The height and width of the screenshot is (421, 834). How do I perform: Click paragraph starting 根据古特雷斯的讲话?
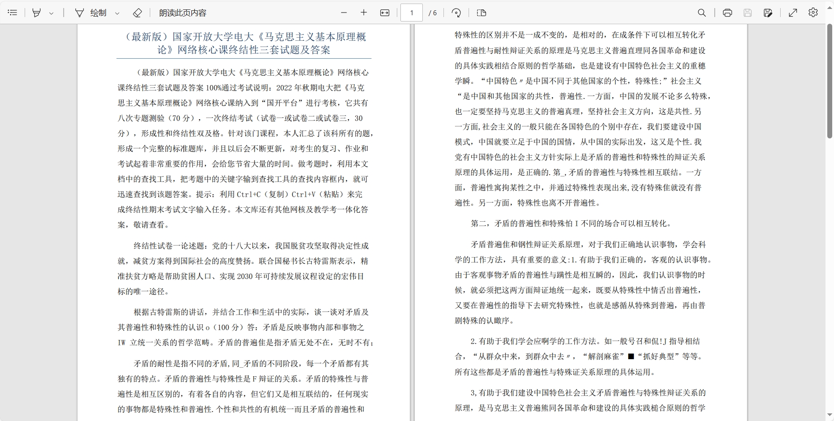tap(245, 327)
